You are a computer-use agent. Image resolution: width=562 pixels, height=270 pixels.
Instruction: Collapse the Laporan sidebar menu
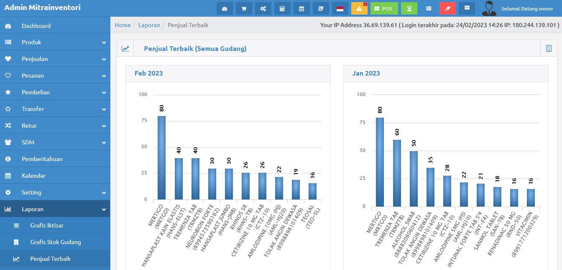click(x=55, y=209)
